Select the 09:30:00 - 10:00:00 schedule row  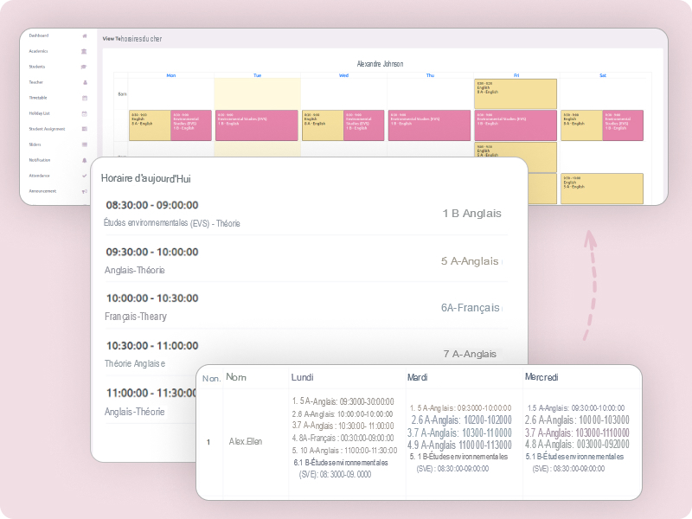[303, 260]
